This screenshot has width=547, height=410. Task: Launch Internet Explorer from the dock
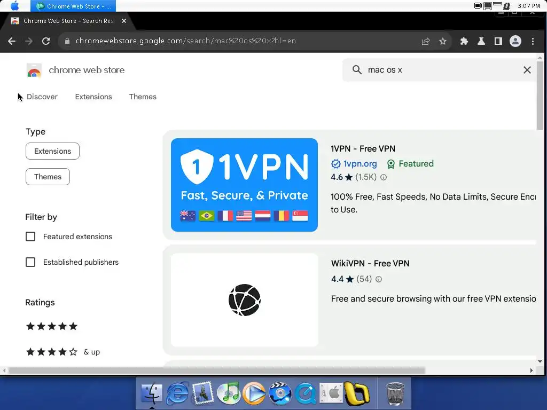[x=177, y=393]
